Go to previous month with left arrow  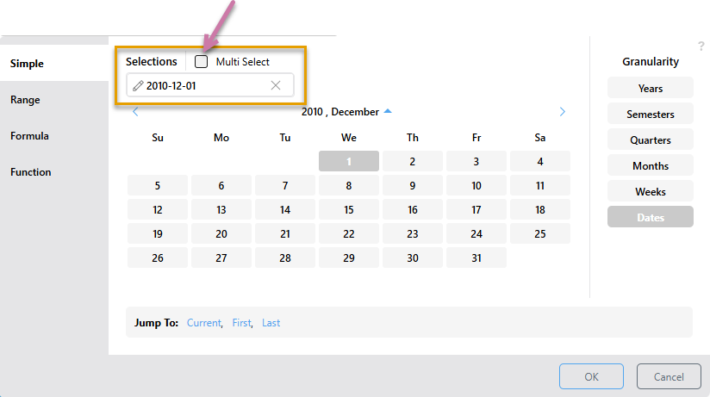(x=135, y=112)
